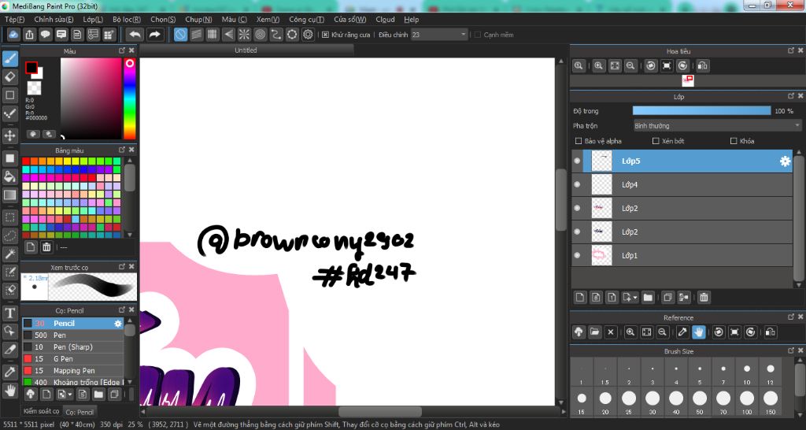806x430 pixels.
Task: Delete palette color with trash icon
Action: click(x=46, y=247)
